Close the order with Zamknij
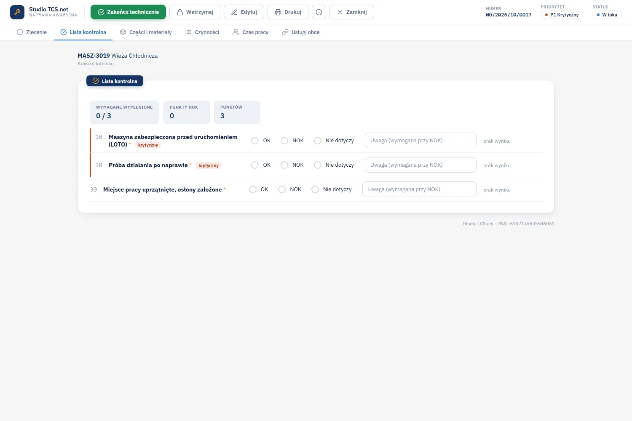This screenshot has height=421, width=632. [x=352, y=12]
